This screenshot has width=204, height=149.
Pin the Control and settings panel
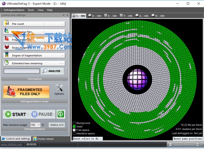(68, 15)
